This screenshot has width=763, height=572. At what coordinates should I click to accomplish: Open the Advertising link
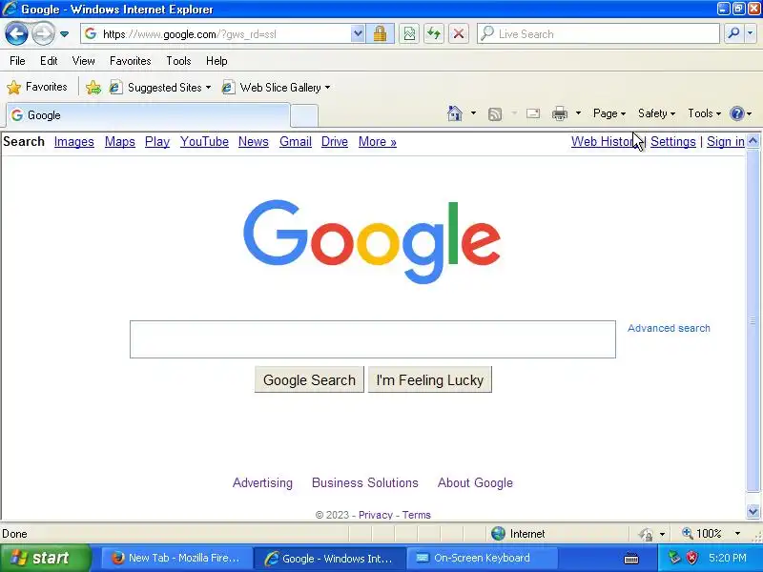(x=263, y=483)
